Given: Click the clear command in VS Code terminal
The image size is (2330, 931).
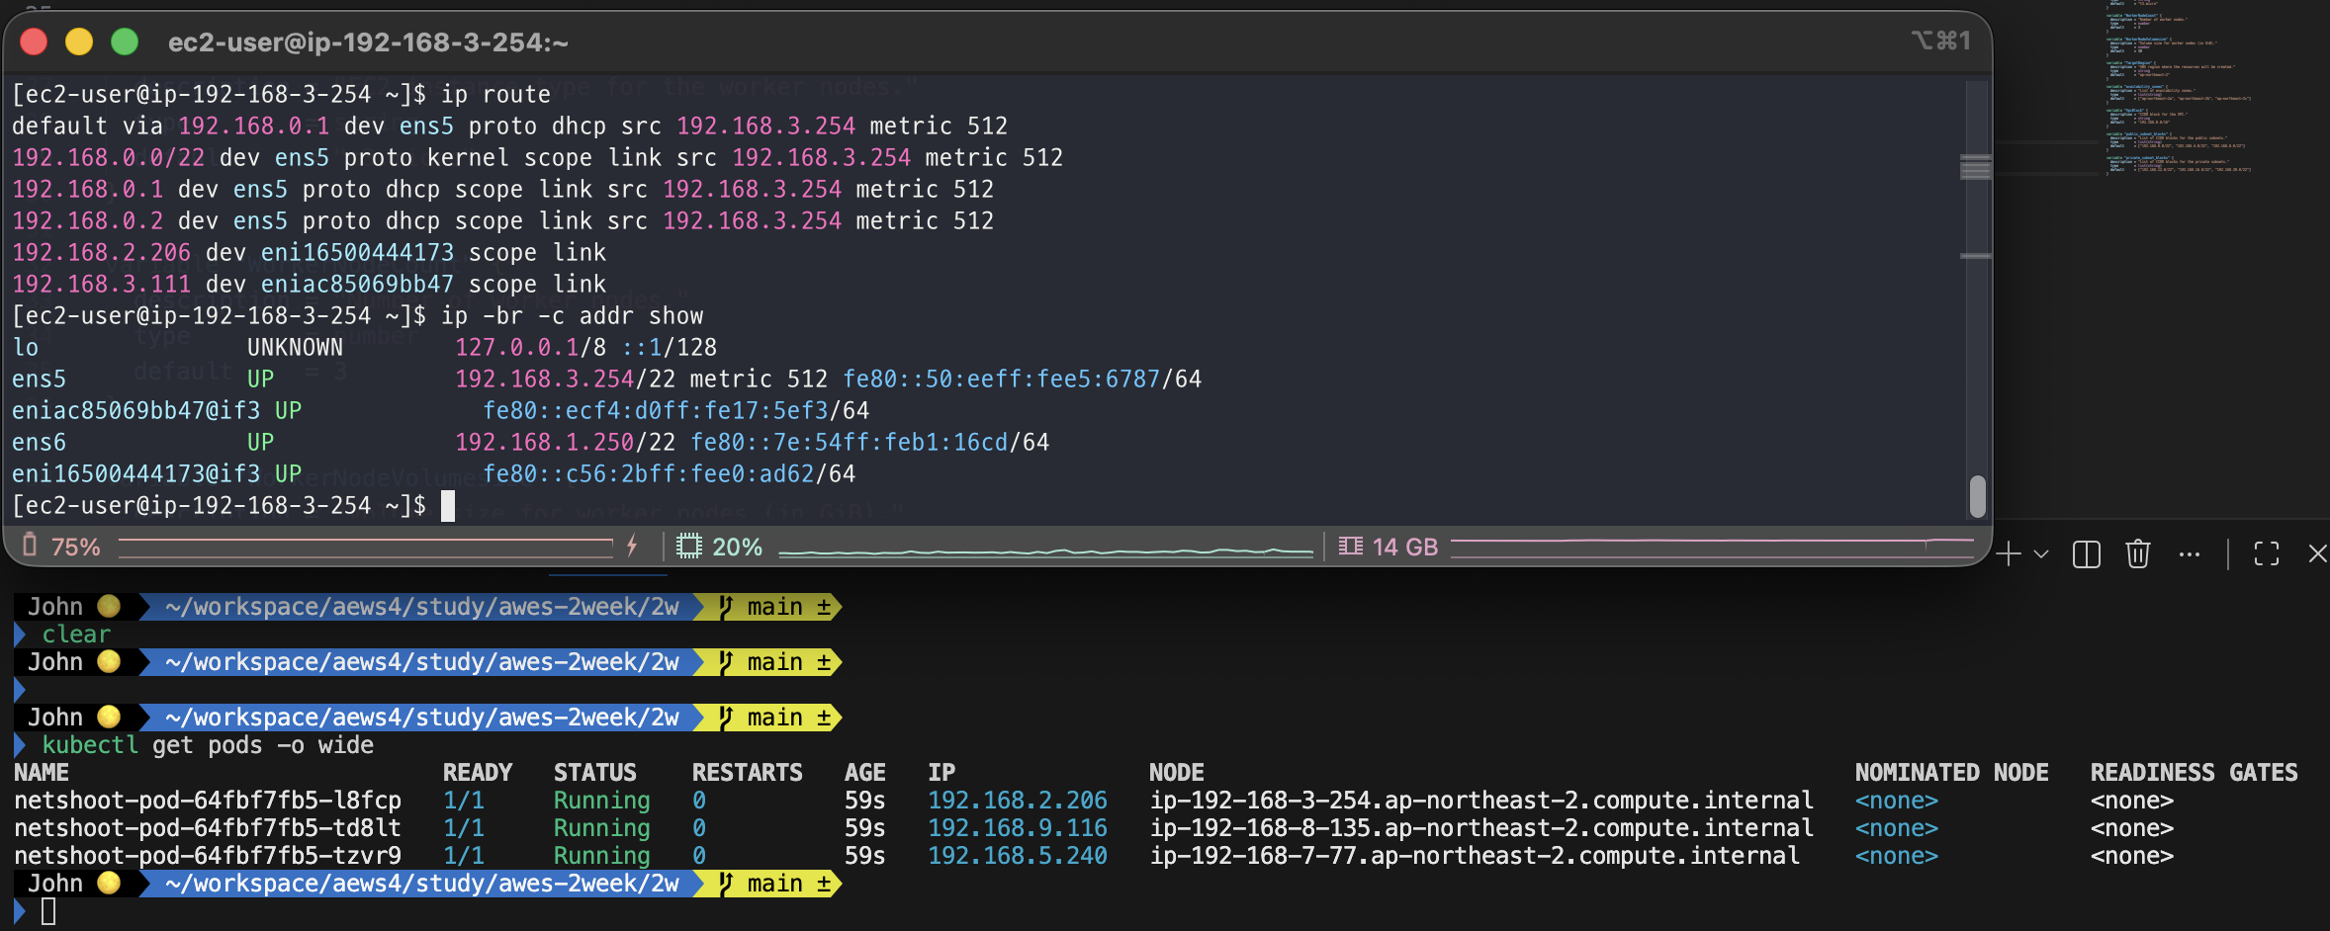Looking at the screenshot, I should (x=76, y=635).
